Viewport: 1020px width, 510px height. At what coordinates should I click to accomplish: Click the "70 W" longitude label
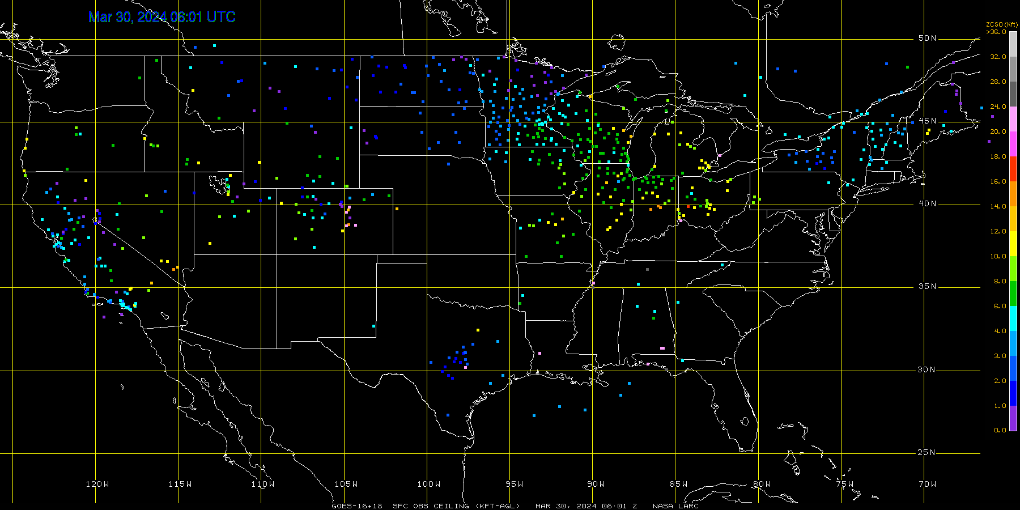tap(928, 484)
